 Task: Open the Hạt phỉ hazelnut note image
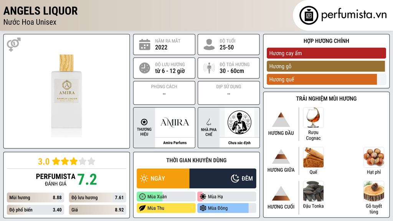click(374, 157)
